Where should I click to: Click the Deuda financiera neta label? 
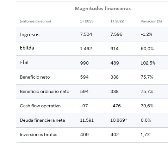pyautogui.click(x=42, y=120)
